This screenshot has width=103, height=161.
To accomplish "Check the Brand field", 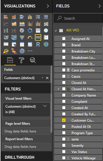I will point(64,45).
